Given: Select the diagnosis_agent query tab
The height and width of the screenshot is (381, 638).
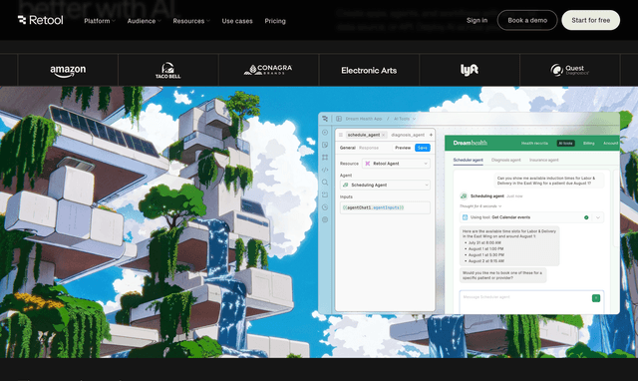Looking at the screenshot, I should pyautogui.click(x=408, y=135).
